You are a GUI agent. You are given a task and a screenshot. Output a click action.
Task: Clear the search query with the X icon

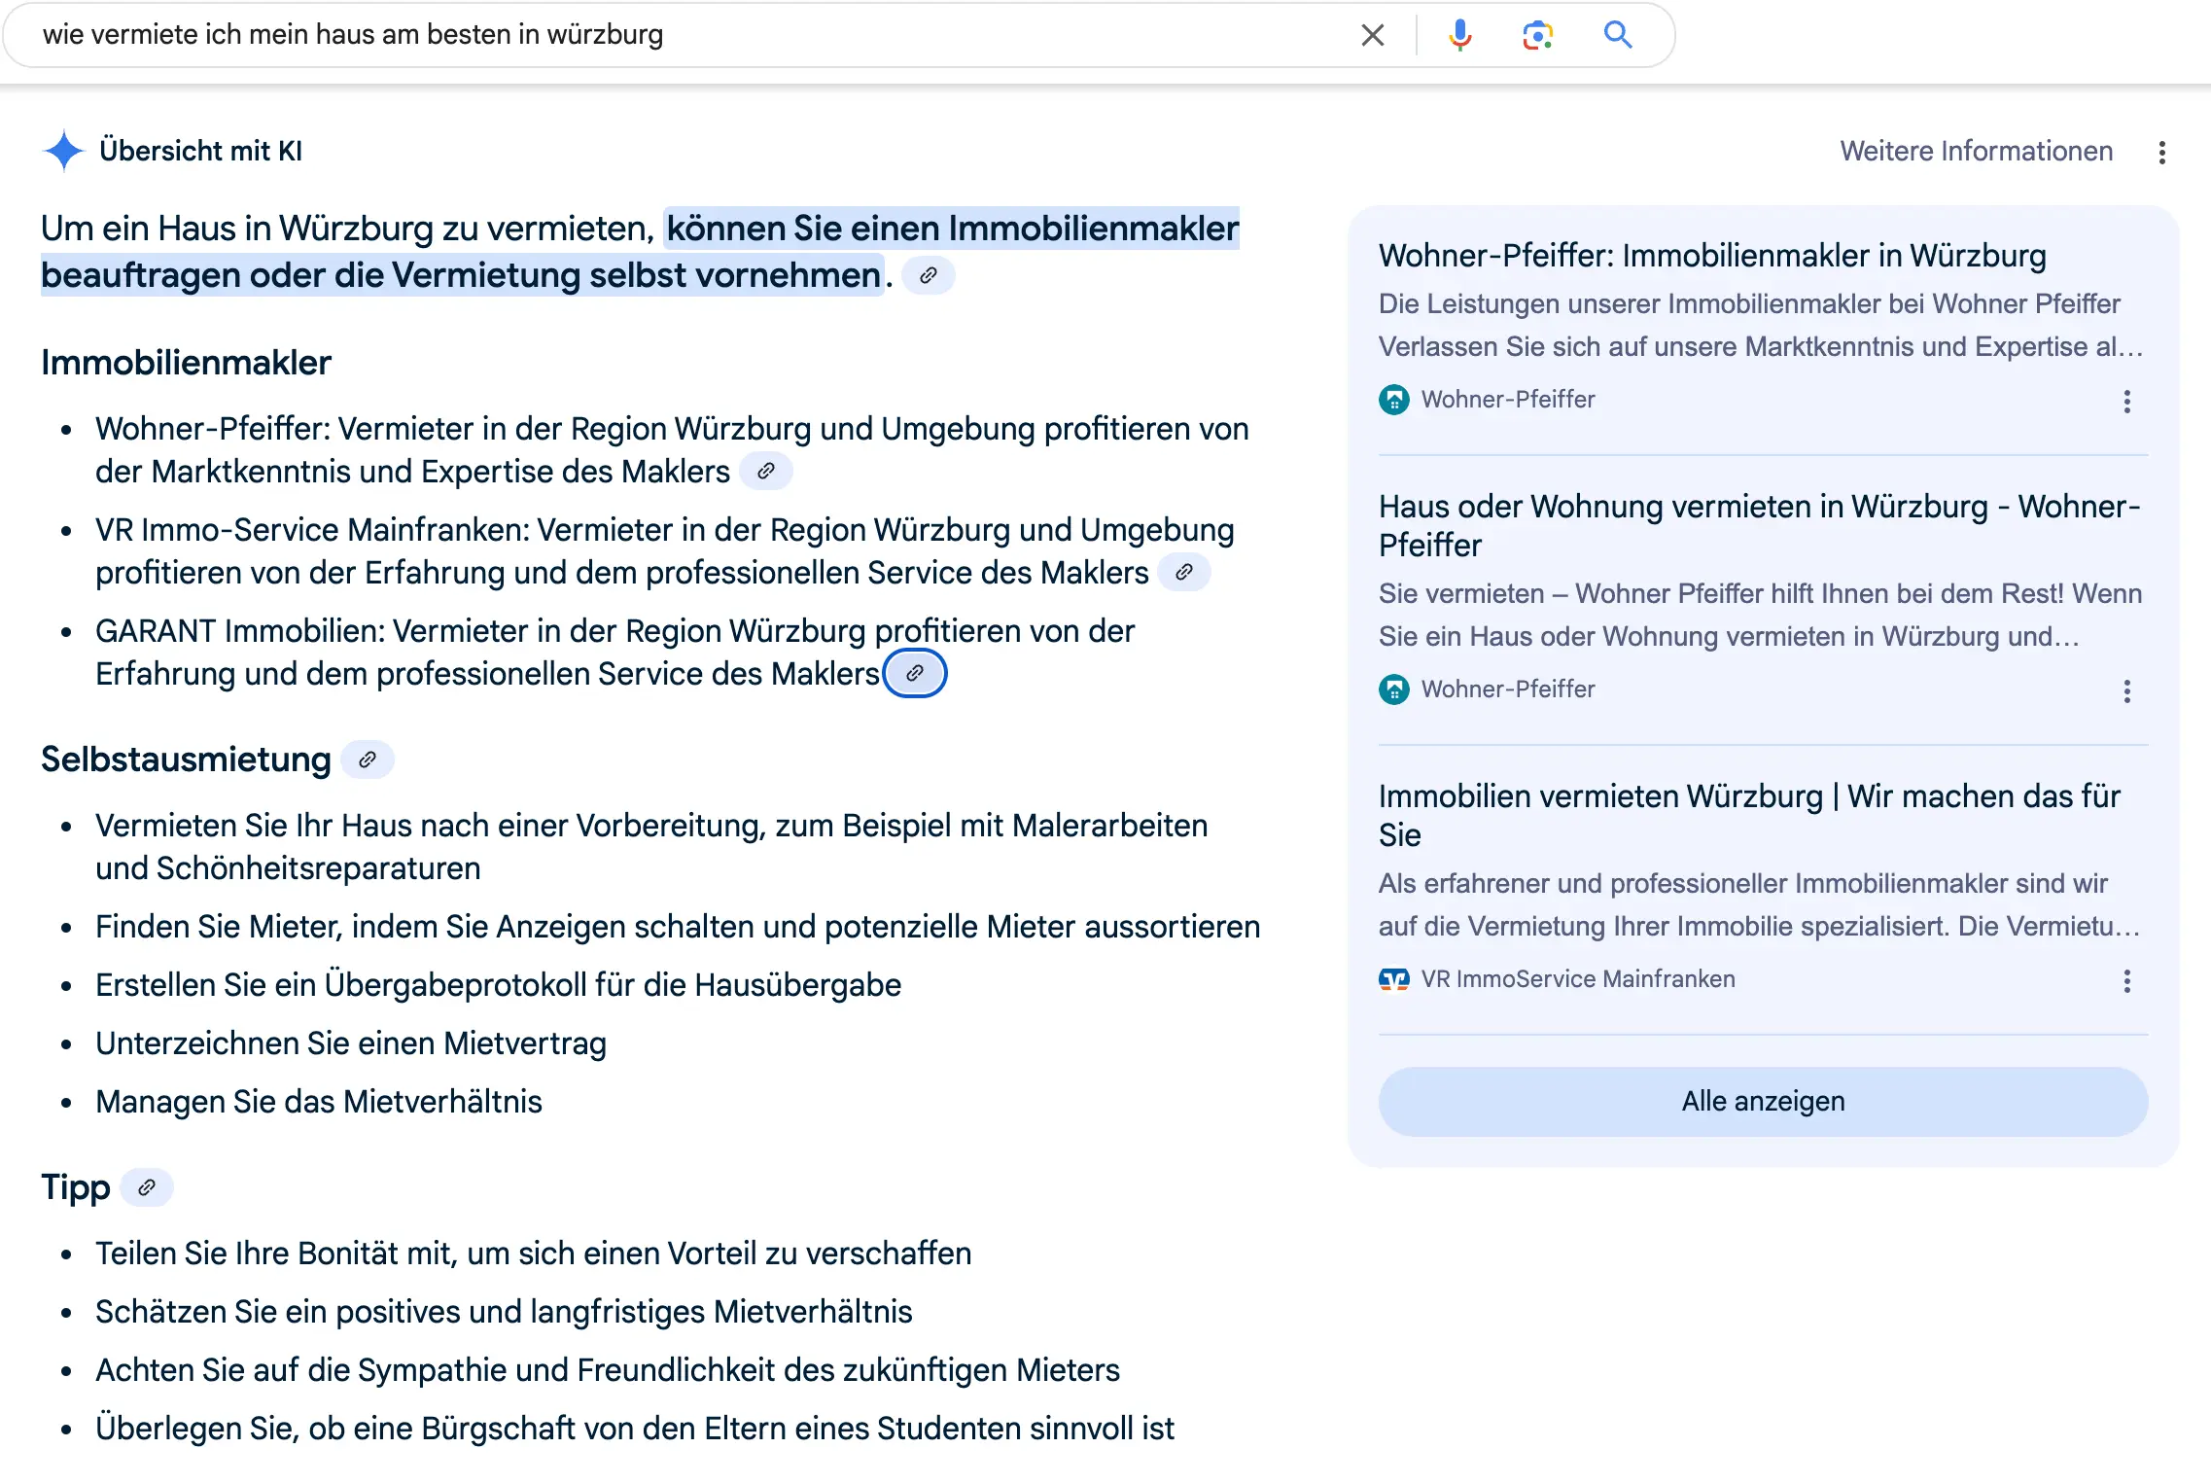point(1372,35)
